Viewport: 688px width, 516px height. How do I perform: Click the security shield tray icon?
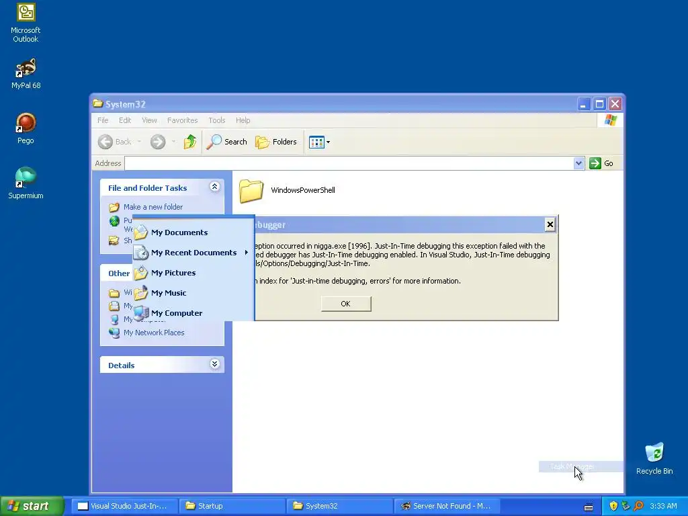613,506
